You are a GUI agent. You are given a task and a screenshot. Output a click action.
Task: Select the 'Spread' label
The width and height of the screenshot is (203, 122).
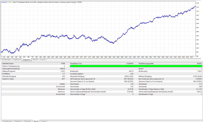point(141,68)
